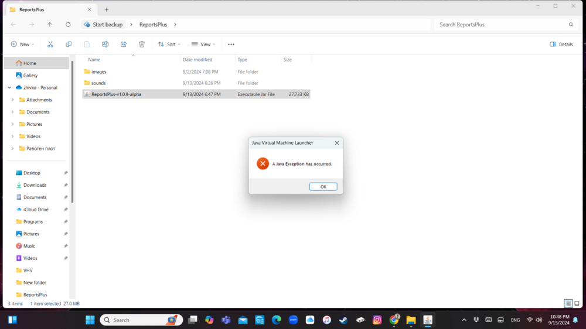Click the ReportsPlus breadcrumb in the address bar
The height and width of the screenshot is (329, 586).
click(x=153, y=25)
